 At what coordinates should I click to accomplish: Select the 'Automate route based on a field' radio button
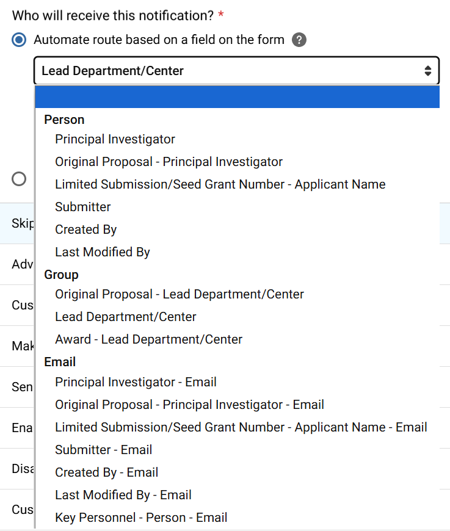click(x=18, y=40)
